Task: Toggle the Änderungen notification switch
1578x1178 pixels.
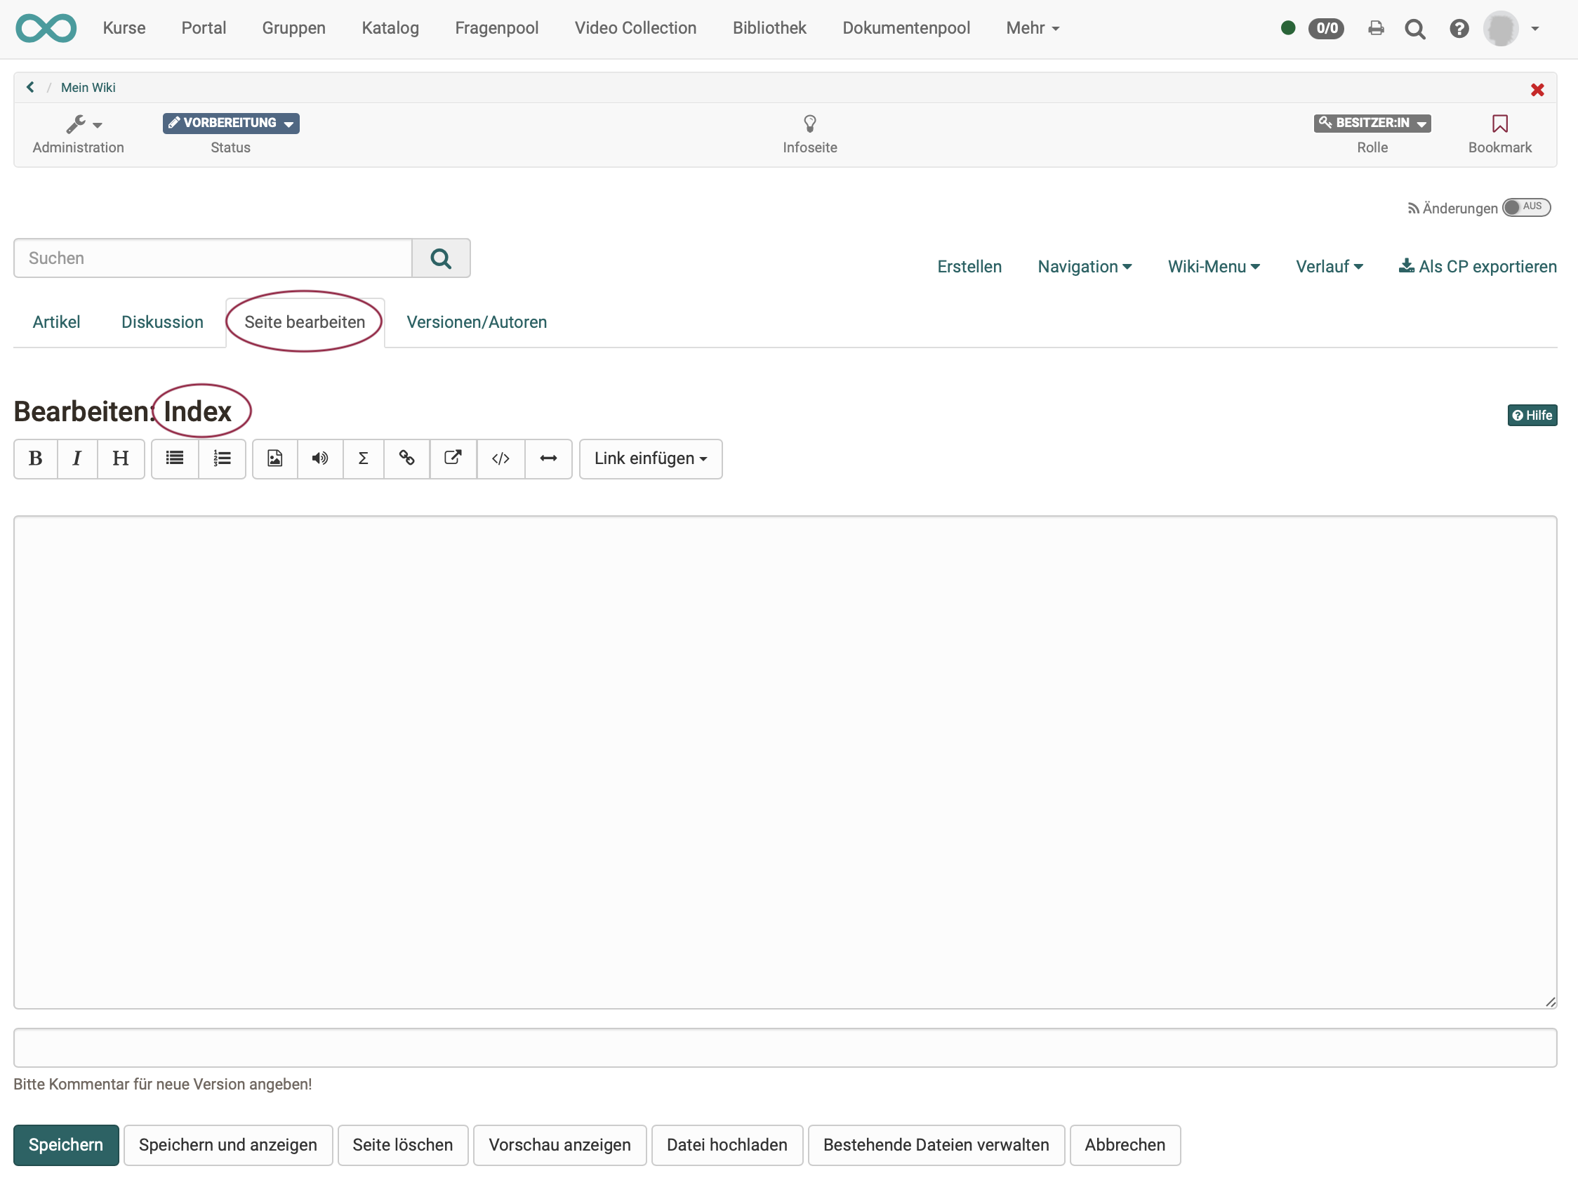Action: pyautogui.click(x=1526, y=207)
